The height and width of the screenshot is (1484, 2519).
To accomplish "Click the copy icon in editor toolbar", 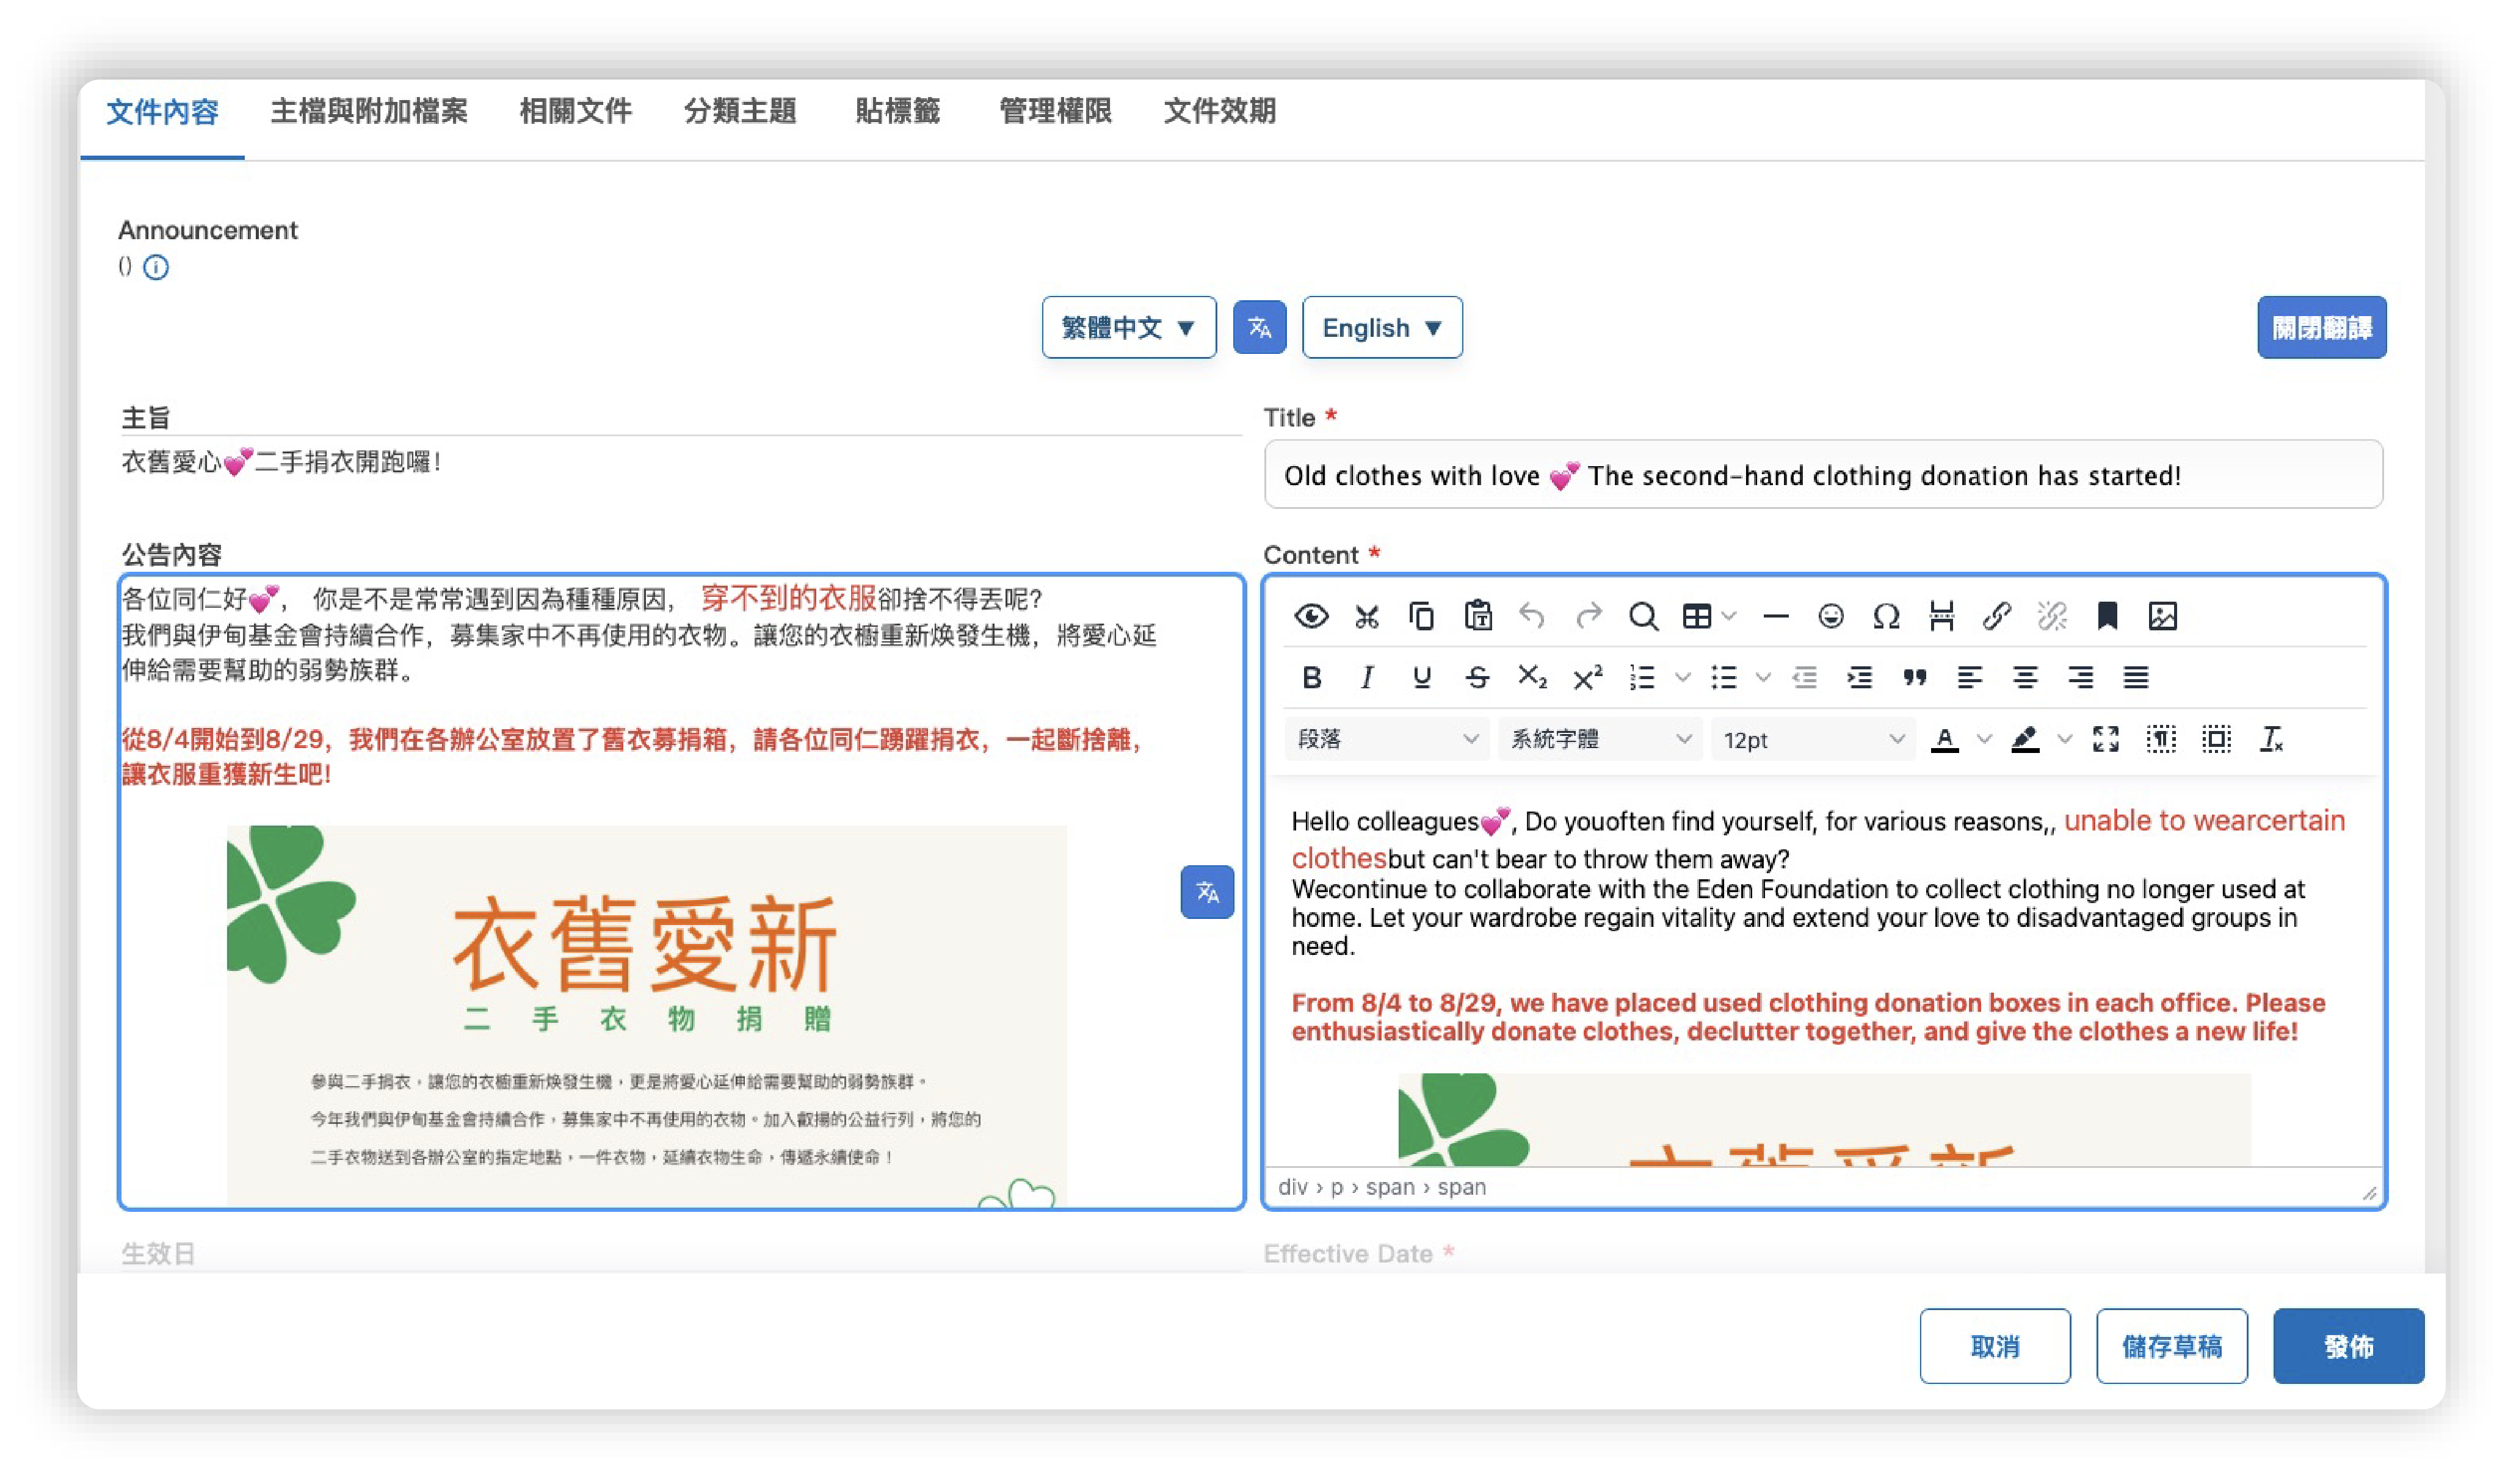I will tap(1421, 616).
